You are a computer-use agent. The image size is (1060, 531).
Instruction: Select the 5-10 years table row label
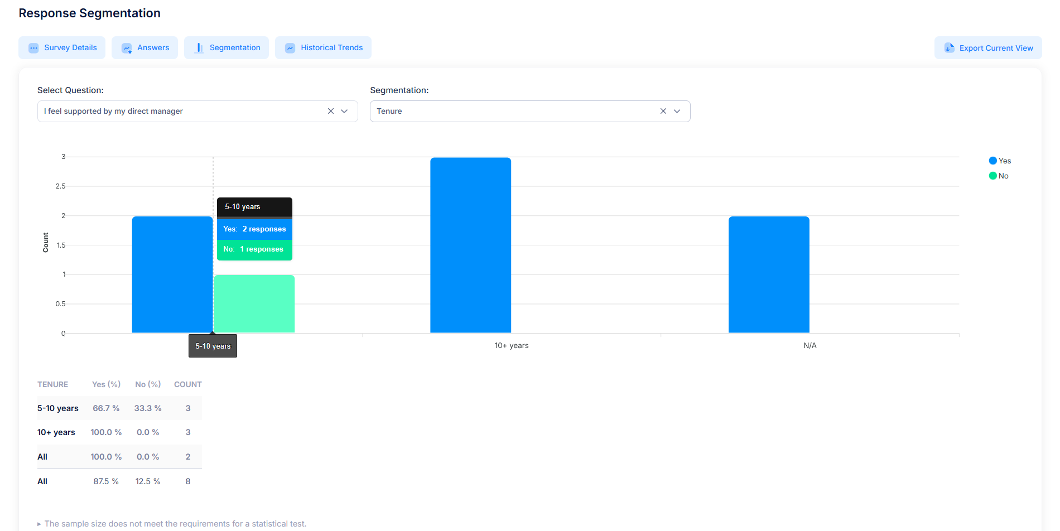point(58,408)
